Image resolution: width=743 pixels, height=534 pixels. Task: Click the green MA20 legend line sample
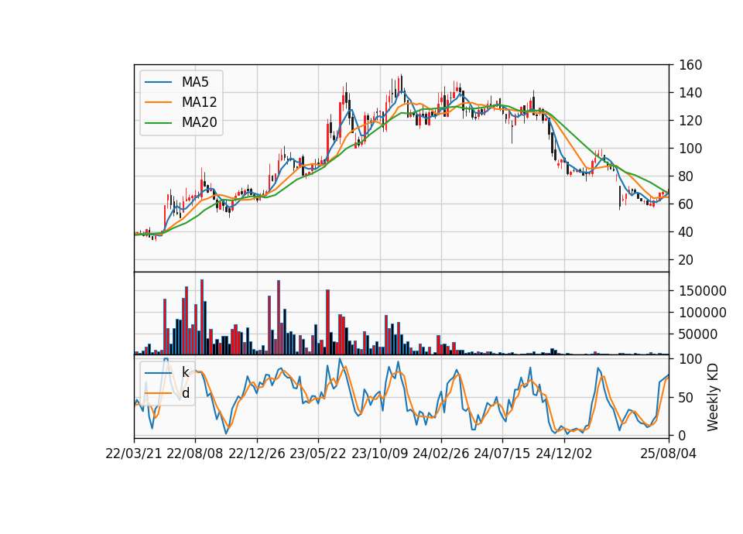pyautogui.click(x=159, y=122)
